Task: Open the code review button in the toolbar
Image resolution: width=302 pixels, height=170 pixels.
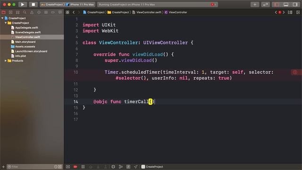Action: 265,4
